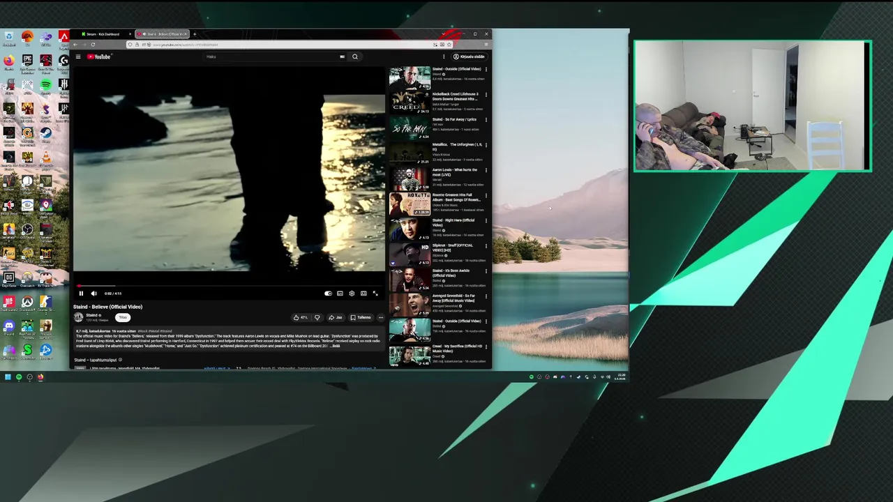Like the video with thumbs up
Viewport: 893px width, 502px height.
point(300,317)
